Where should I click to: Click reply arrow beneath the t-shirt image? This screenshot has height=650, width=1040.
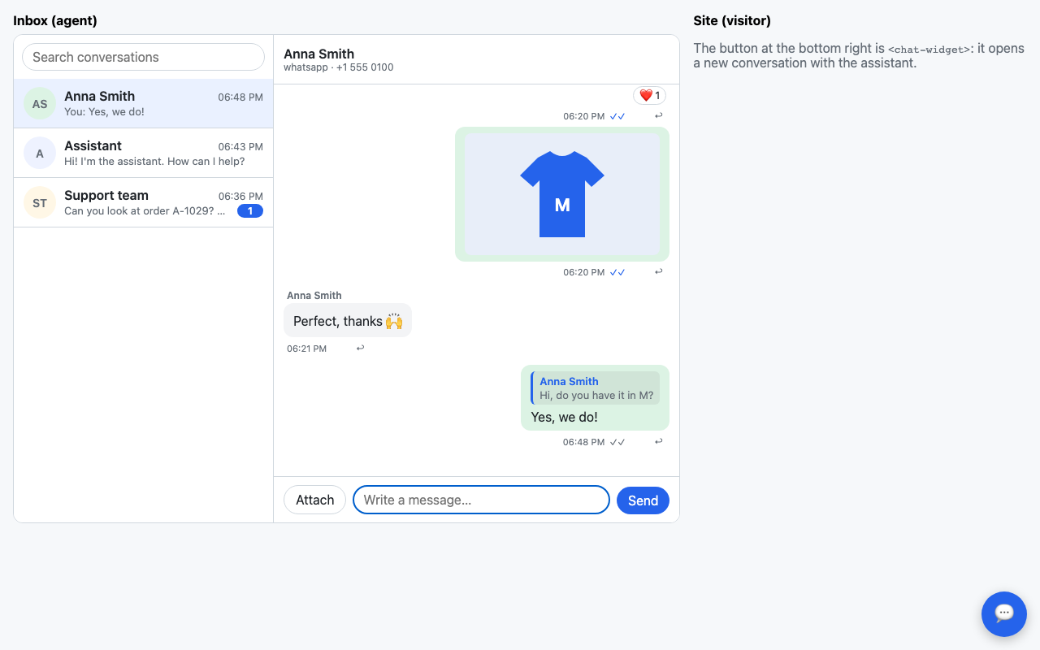(659, 272)
